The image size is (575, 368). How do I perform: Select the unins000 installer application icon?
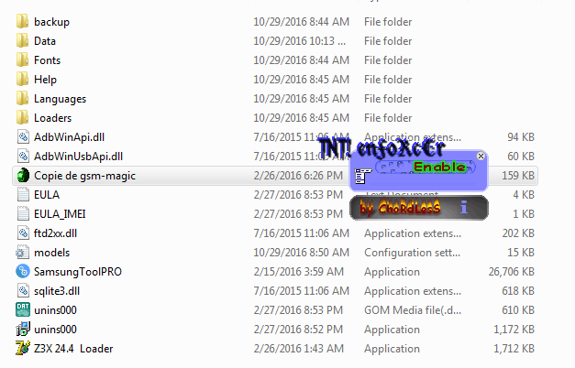(23, 329)
